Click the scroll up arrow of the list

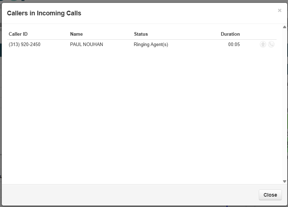[284, 27]
